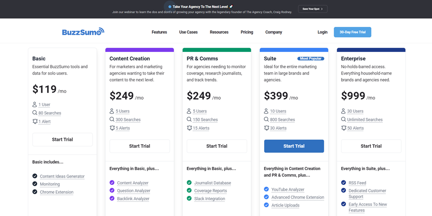
Task: Click Save Your Spot button
Action: pos(313,9)
